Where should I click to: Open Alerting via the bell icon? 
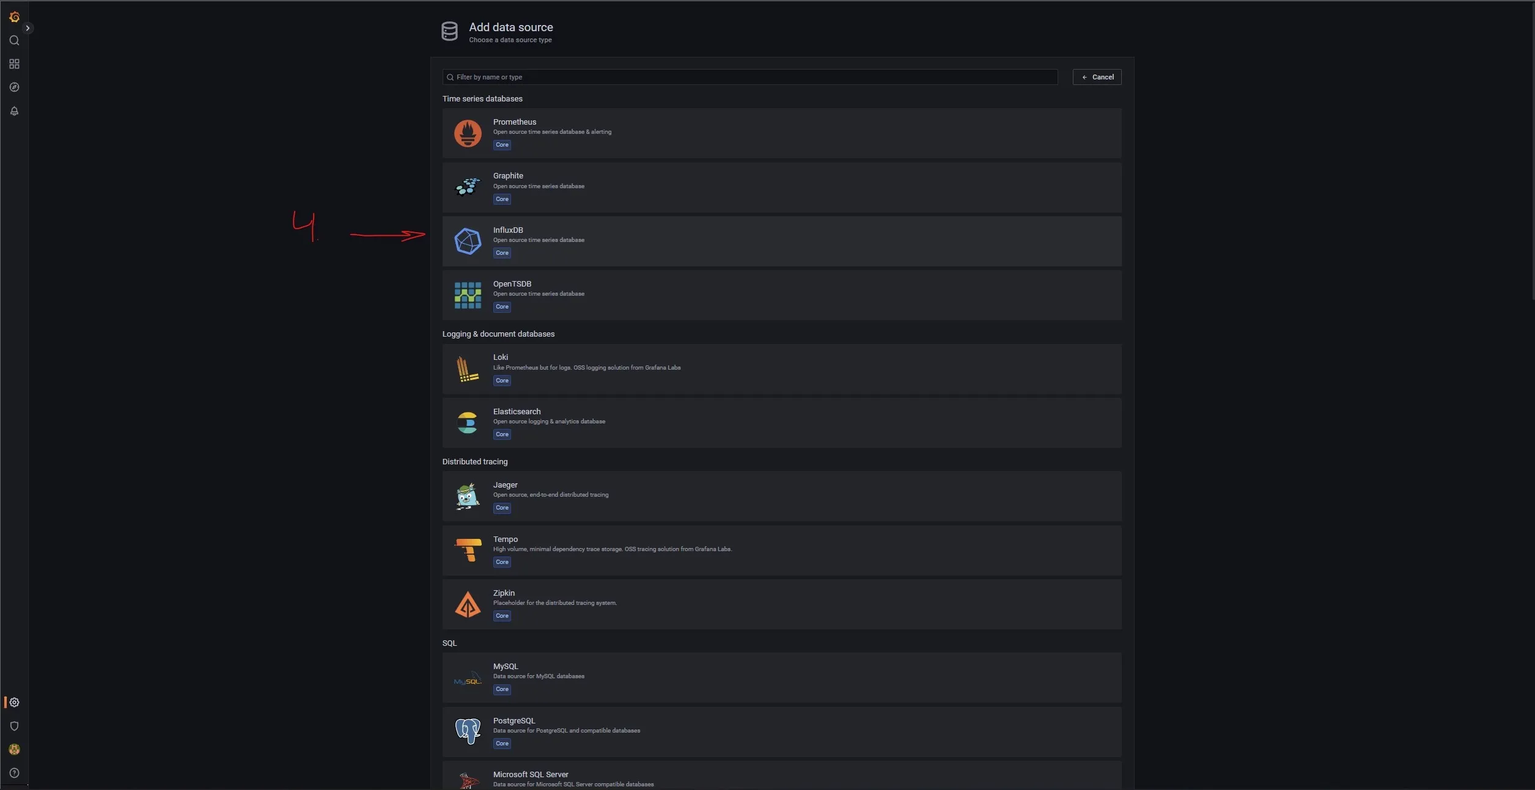(14, 111)
